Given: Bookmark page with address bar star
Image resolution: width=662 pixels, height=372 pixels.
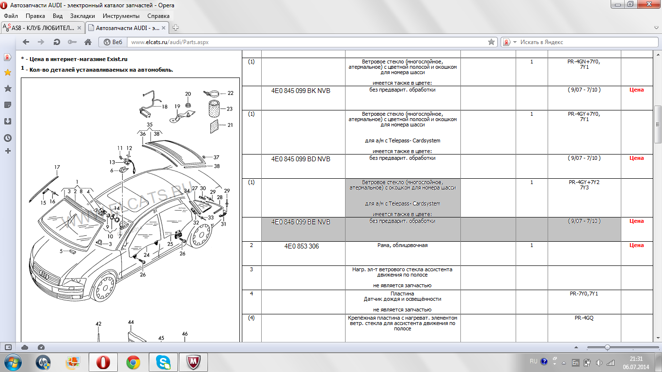Looking at the screenshot, I should pos(491,42).
